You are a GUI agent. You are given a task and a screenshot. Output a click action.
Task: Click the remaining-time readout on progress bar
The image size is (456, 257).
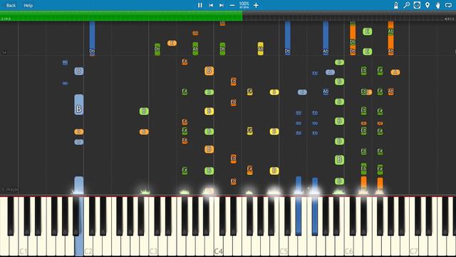click(x=450, y=19)
